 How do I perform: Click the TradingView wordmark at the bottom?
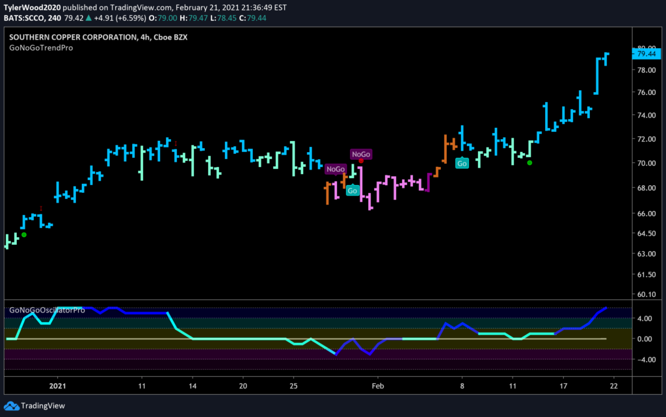43,406
